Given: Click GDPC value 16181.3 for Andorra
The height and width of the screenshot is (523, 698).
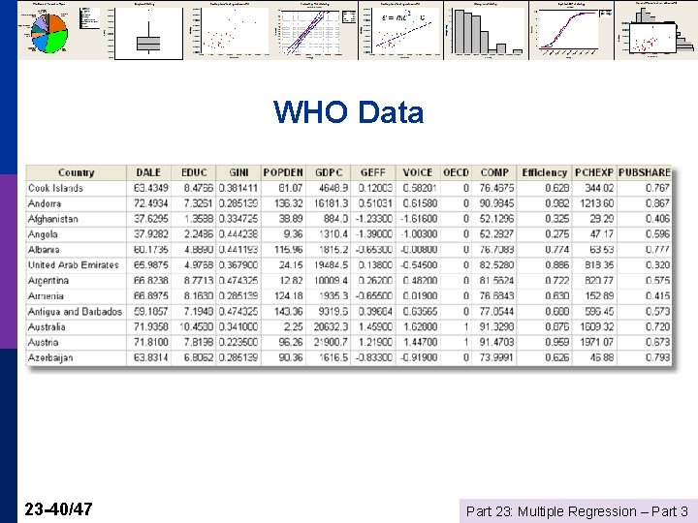Looking at the screenshot, I should click(331, 203).
